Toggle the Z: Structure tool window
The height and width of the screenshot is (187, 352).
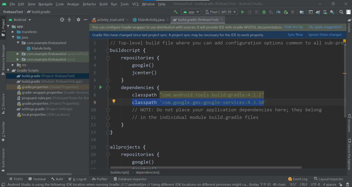[3, 104]
